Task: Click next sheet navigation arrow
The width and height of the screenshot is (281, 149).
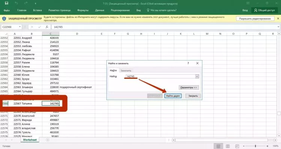Action: point(12,140)
